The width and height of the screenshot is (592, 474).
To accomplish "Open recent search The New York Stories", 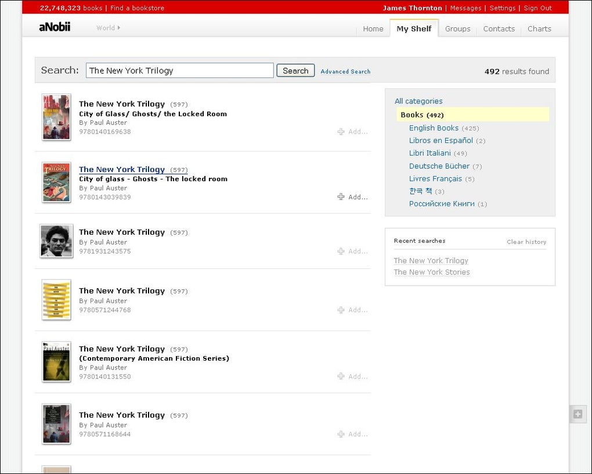I will (432, 272).
